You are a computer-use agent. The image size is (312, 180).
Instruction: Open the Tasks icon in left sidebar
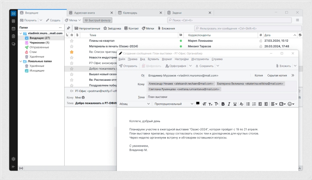(14, 36)
